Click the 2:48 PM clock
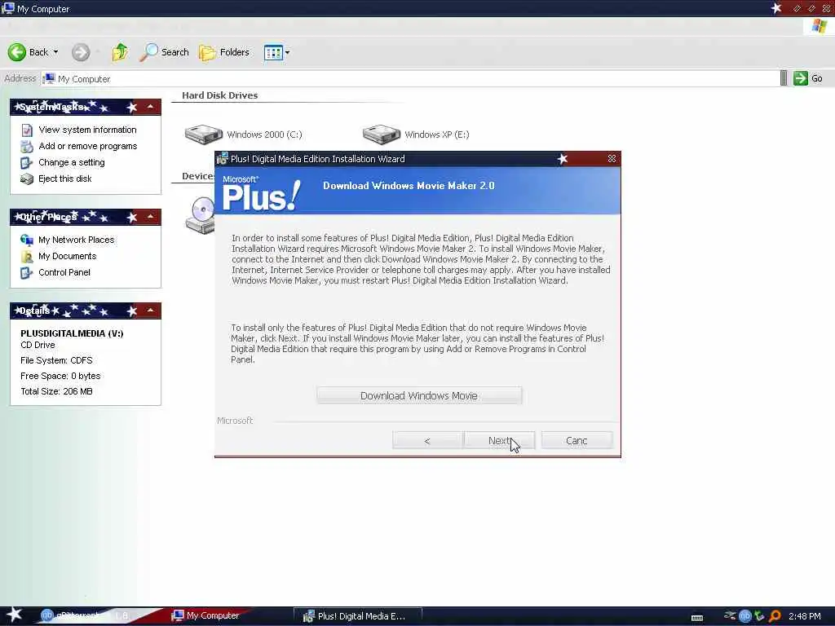The image size is (835, 626). pyautogui.click(x=805, y=616)
